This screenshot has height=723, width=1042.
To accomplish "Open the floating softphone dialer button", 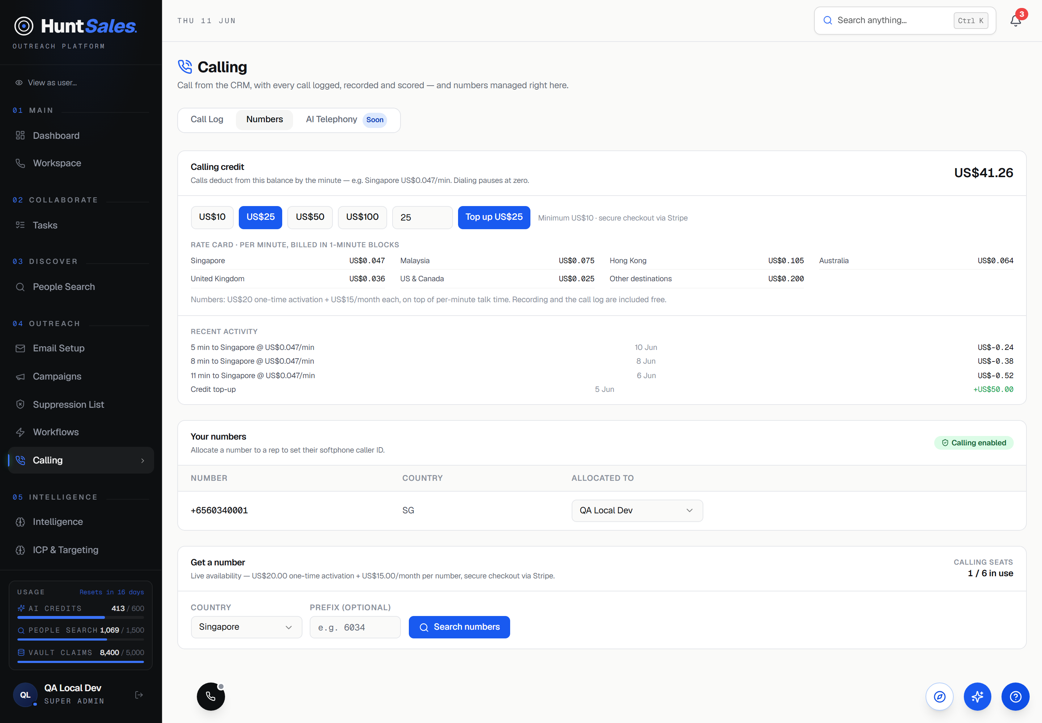I will click(211, 697).
